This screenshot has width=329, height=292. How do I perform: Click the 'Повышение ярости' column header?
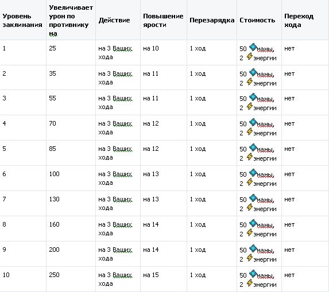163,20
